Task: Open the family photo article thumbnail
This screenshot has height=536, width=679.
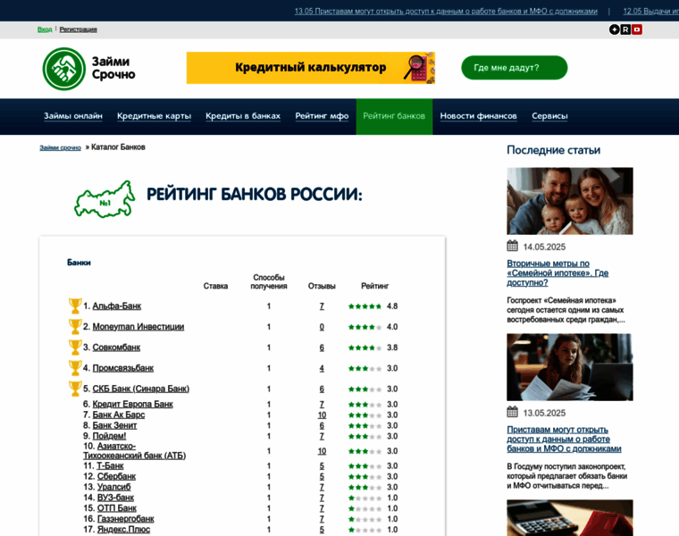Action: click(x=570, y=201)
